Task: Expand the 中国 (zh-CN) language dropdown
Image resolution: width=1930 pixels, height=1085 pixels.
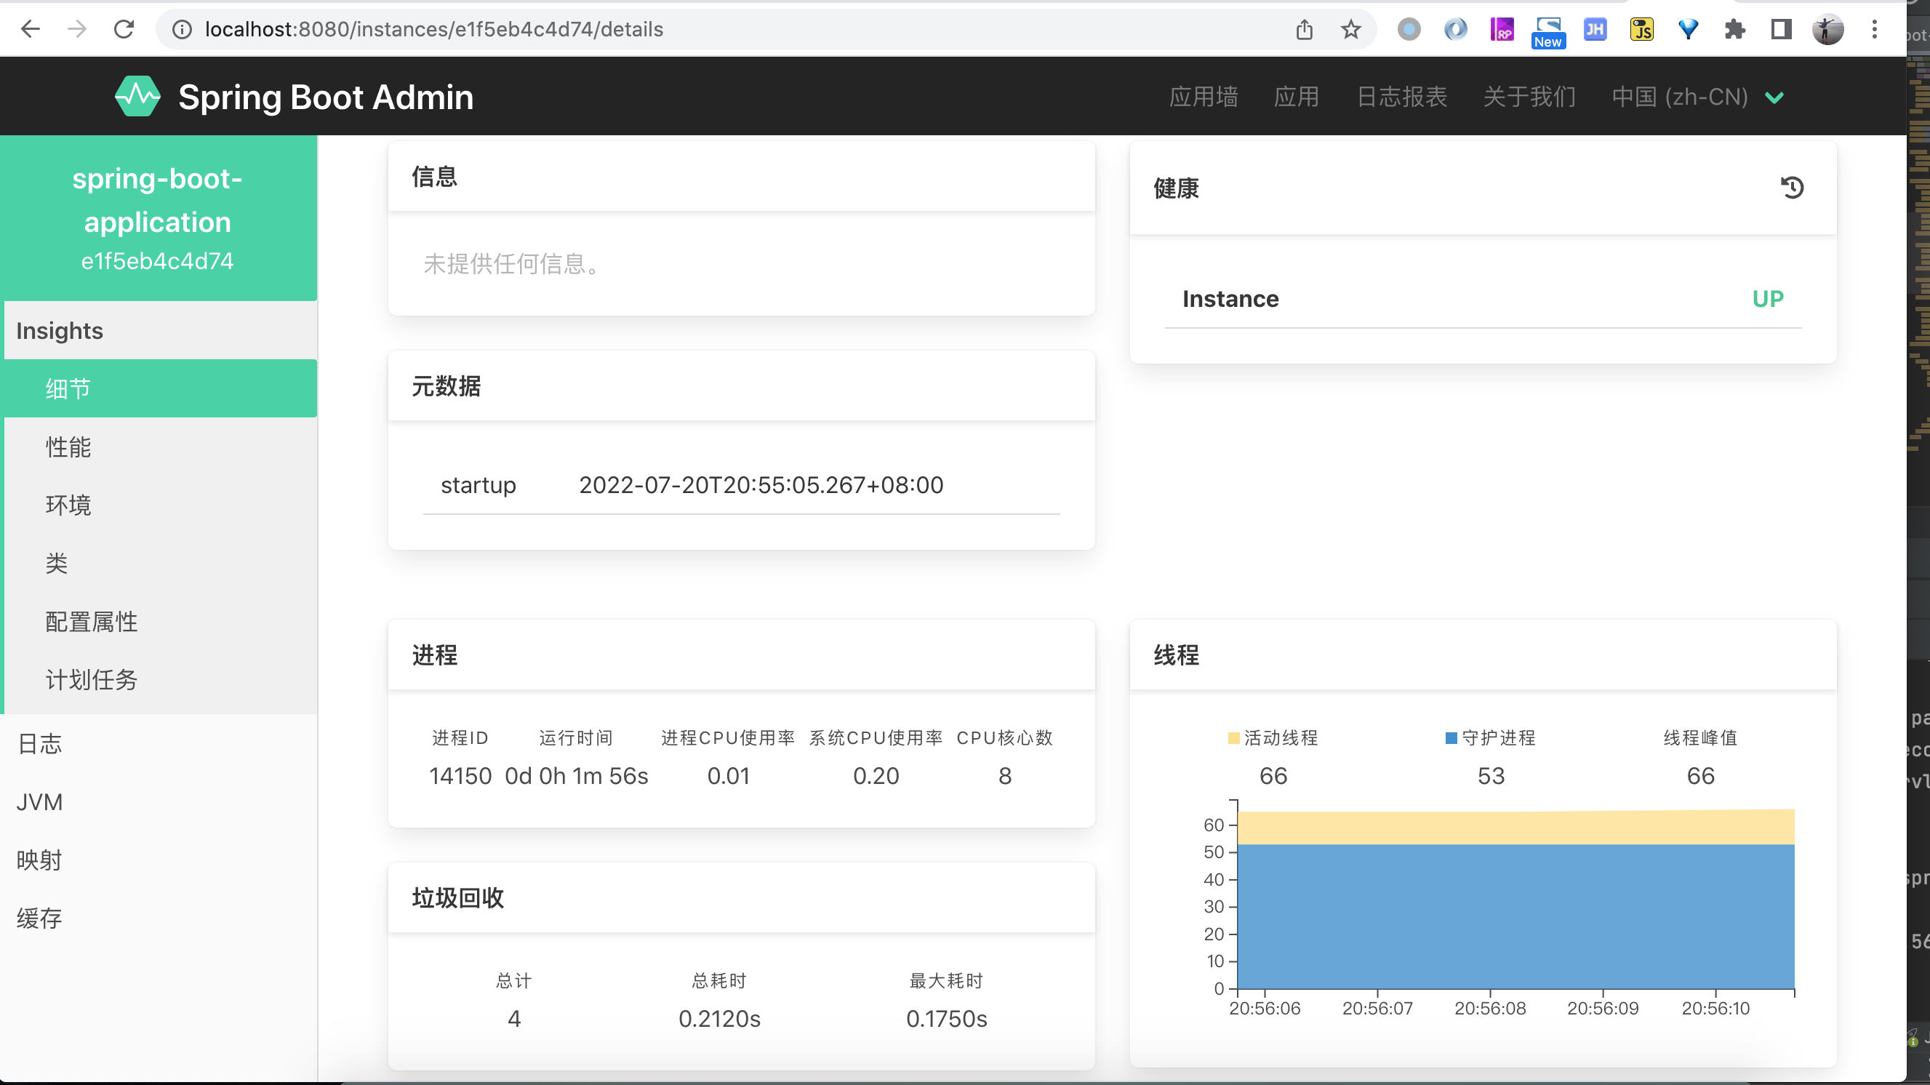Action: 1698,97
